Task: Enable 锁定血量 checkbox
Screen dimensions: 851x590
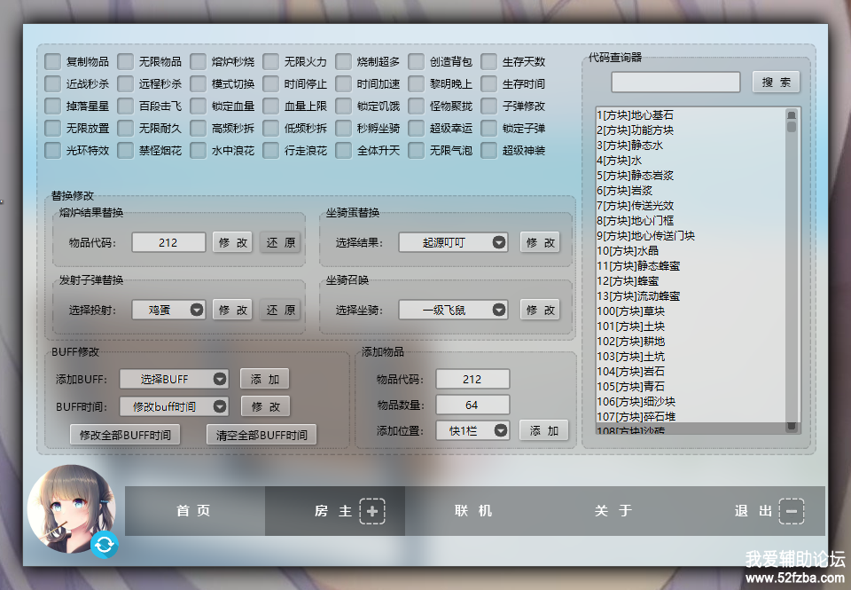Action: pyautogui.click(x=198, y=106)
